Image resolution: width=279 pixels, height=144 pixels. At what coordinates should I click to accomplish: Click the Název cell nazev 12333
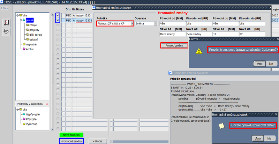click(84, 20)
